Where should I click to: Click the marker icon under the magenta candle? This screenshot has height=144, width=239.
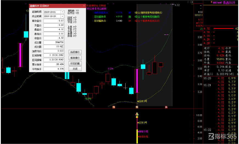137,107
